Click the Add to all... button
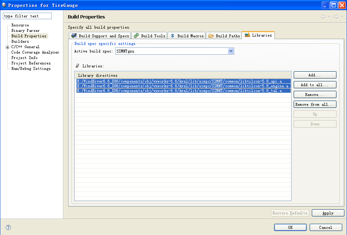The image size is (347, 235). 315,85
